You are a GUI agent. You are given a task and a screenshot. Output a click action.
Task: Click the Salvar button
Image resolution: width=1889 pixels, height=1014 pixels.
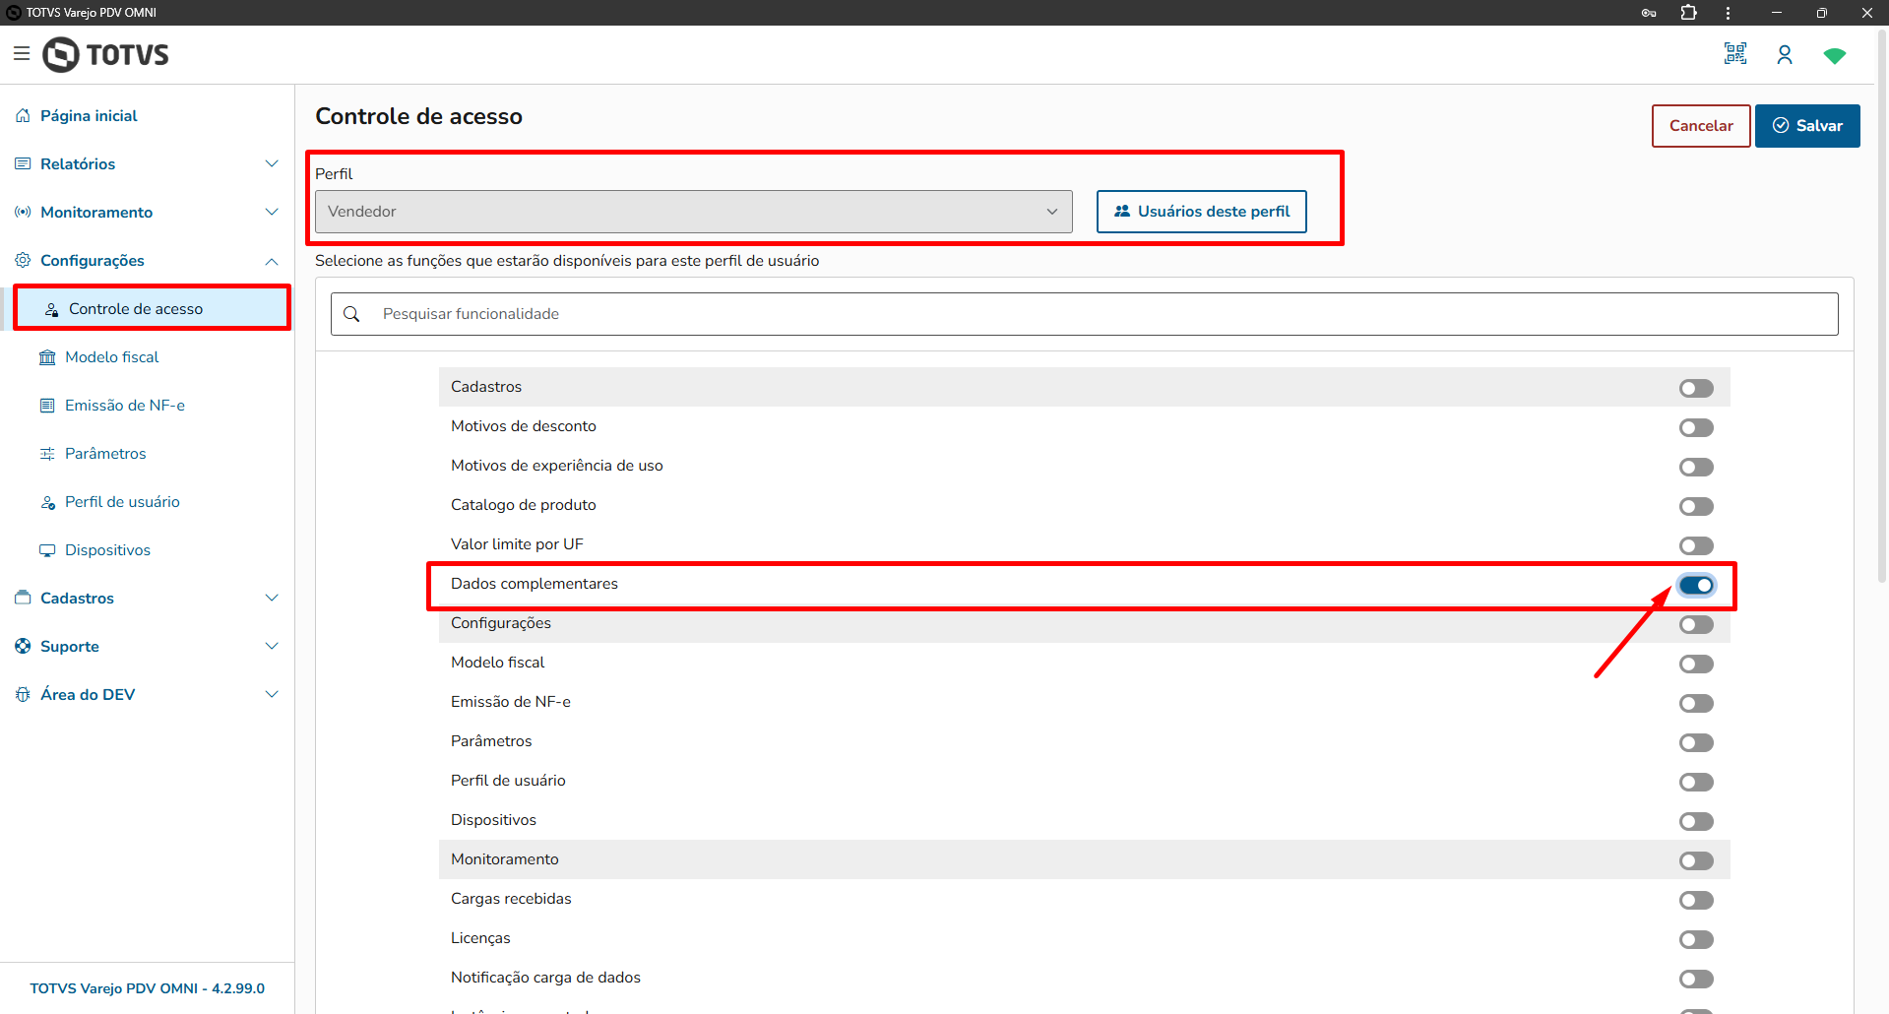1807,126
